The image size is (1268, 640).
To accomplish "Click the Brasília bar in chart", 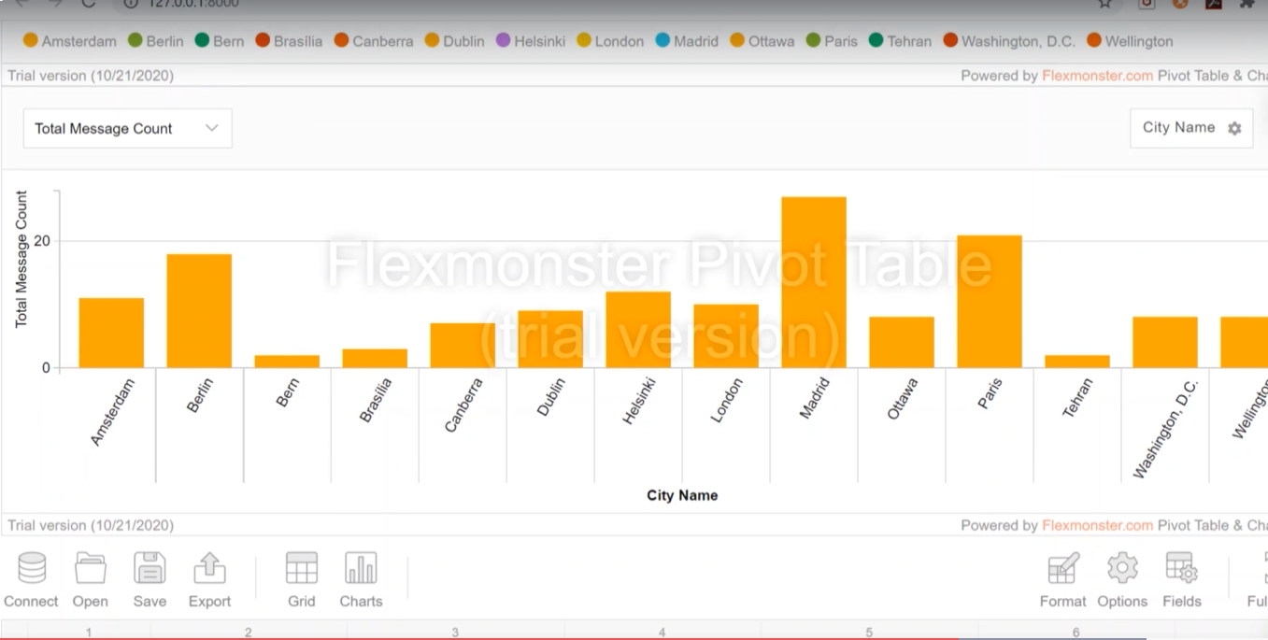I will 375,358.
